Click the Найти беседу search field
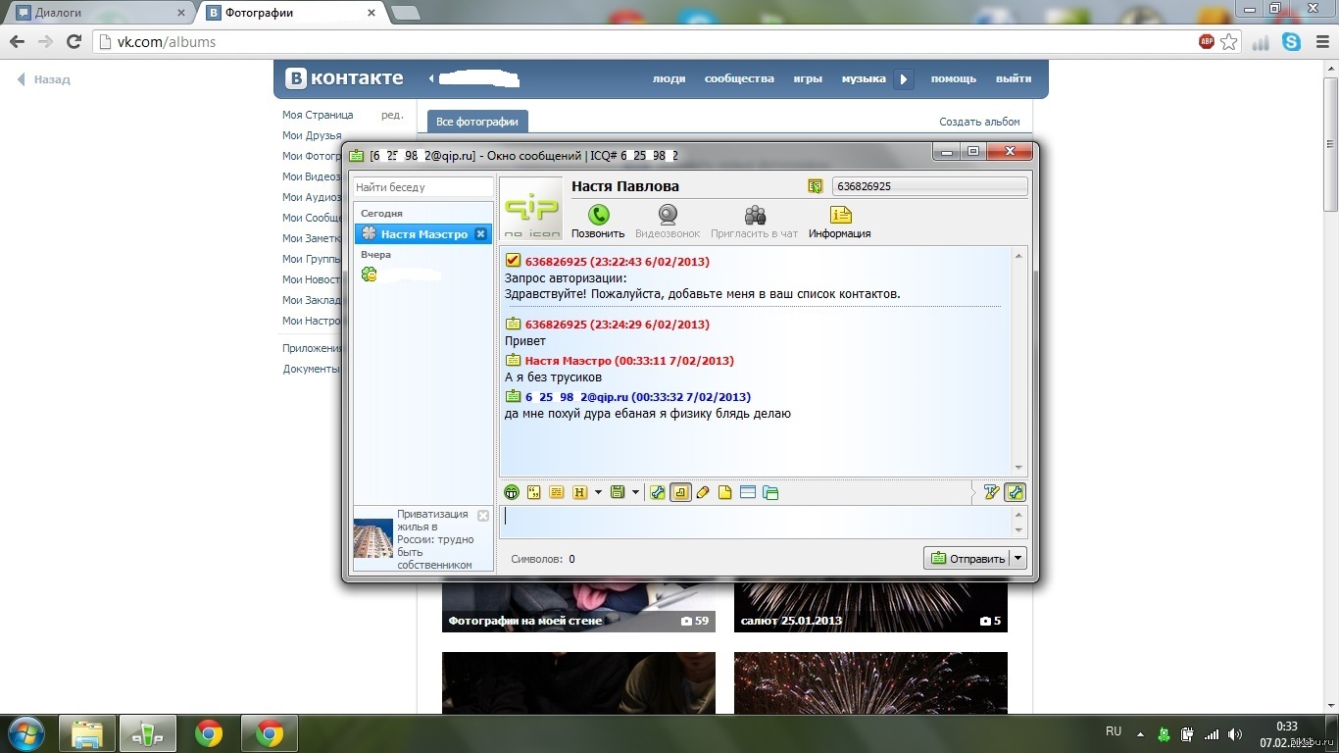Viewport: 1339px width, 753px height. (x=422, y=186)
